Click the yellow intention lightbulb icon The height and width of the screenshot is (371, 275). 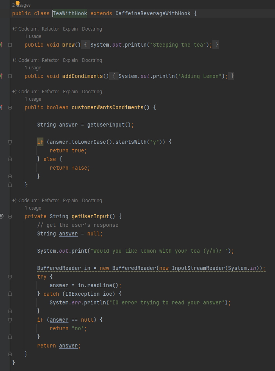18,3
